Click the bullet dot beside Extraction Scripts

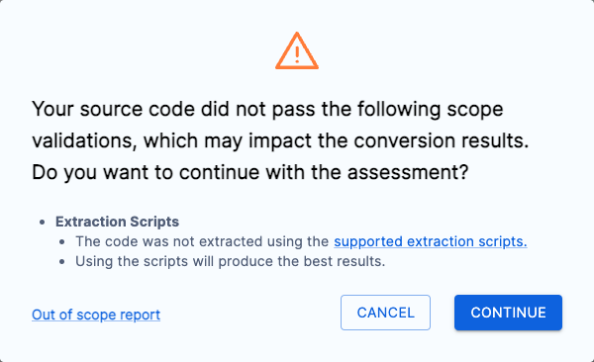coord(43,223)
